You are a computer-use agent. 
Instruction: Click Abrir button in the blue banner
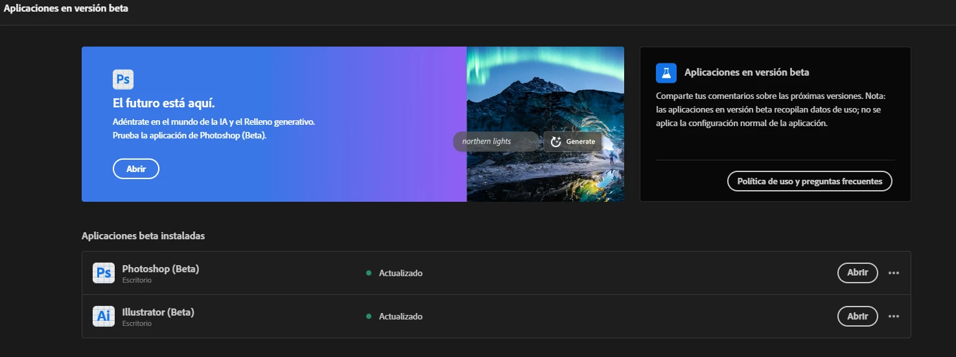[x=136, y=169]
